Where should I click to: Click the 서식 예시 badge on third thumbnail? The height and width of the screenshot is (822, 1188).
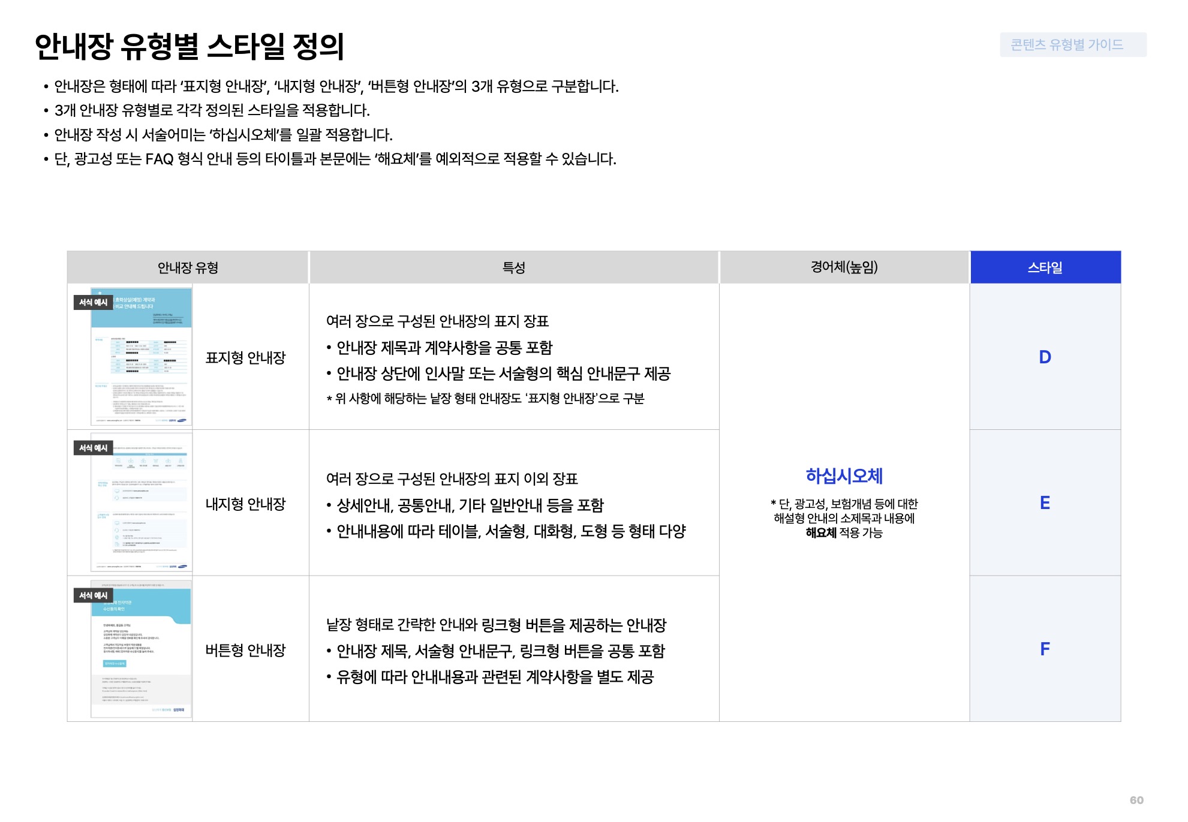pyautogui.click(x=93, y=595)
